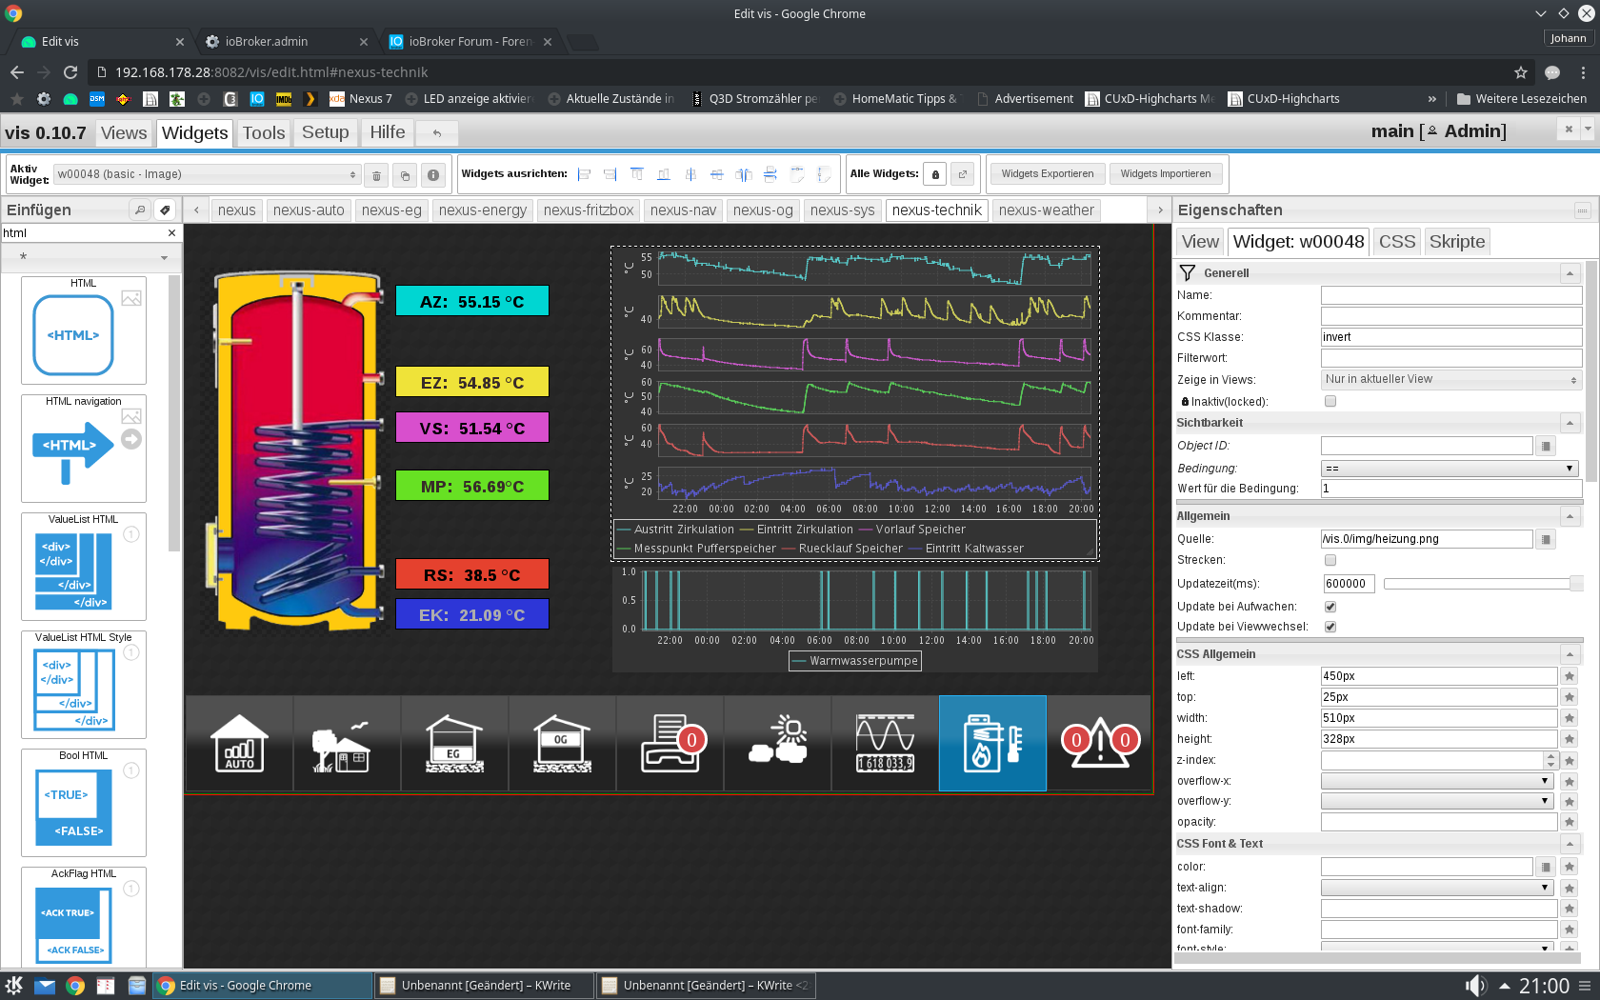Toggle Inaktiv(locked) checkbox
The width and height of the screenshot is (1600, 1000).
1330,402
